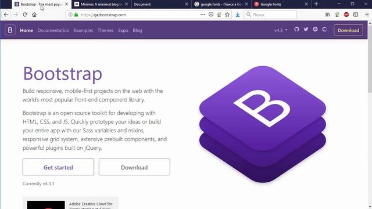372x209 pixels.
Task: Open Bootstrap Slack icon link
Action: click(x=315, y=30)
